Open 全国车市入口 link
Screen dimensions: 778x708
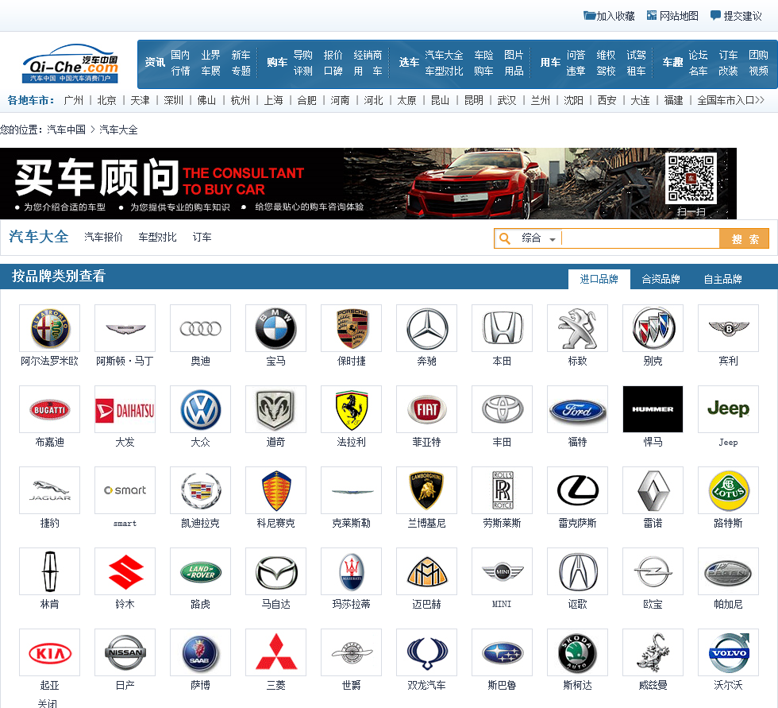click(730, 100)
